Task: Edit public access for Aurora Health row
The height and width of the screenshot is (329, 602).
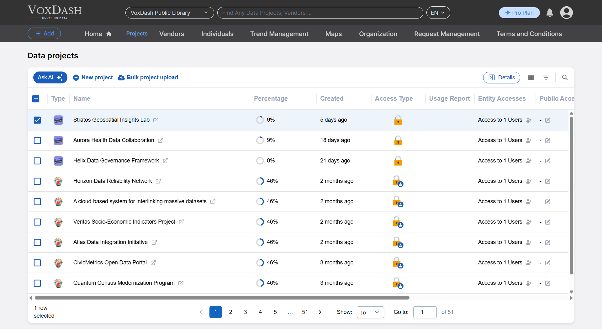Action: pyautogui.click(x=548, y=141)
